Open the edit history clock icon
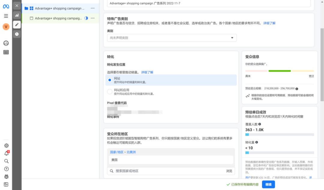Viewport: 324px width, 190px height. click(x=17, y=34)
